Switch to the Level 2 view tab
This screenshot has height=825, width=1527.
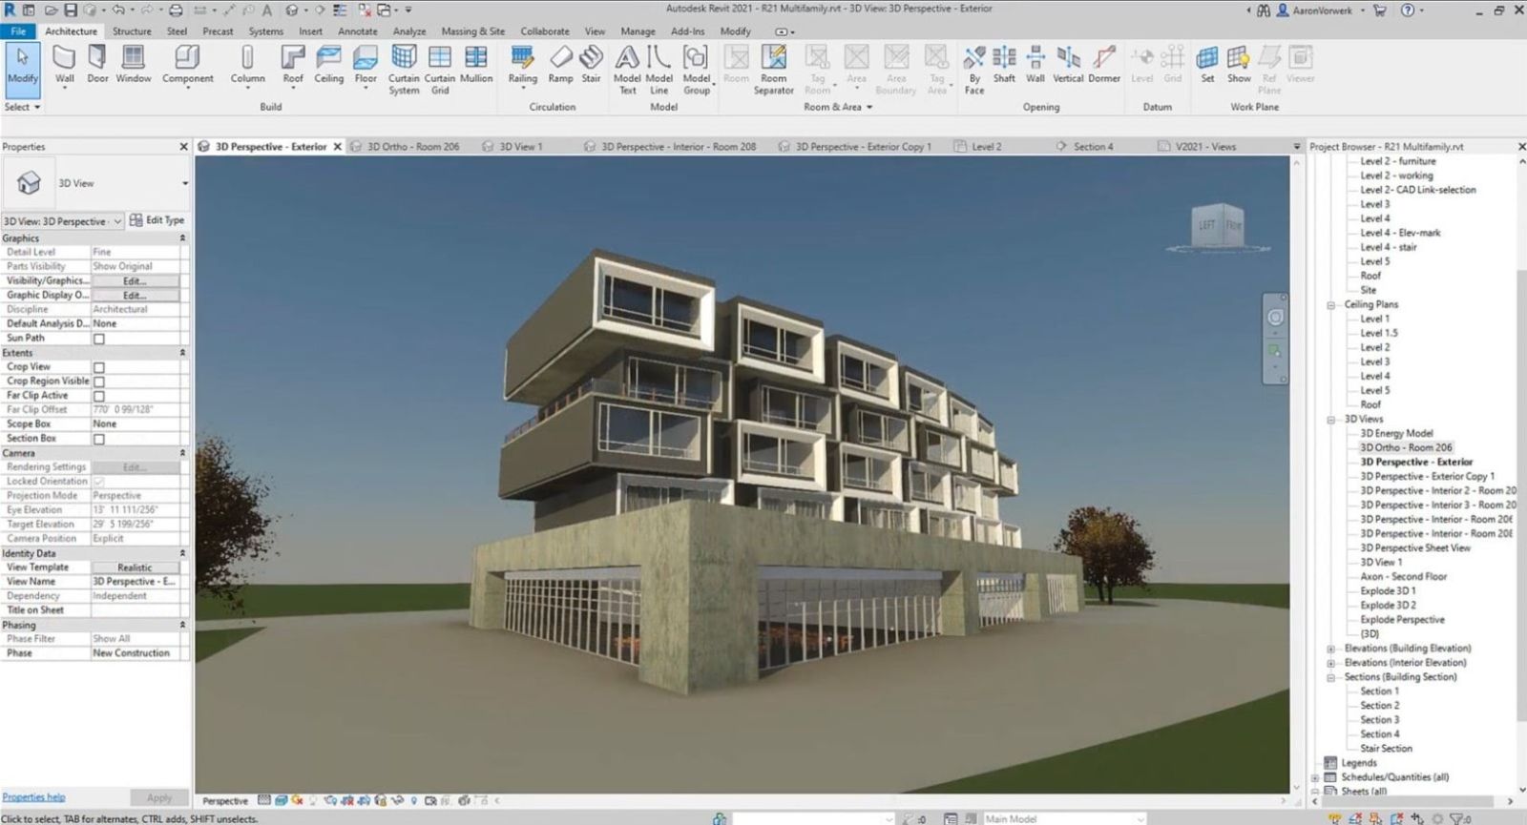click(986, 147)
